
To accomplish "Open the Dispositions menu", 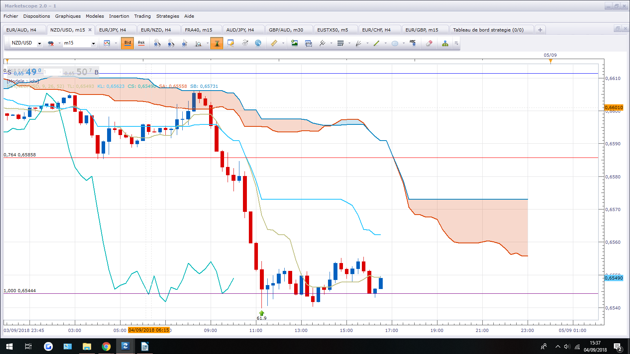I will point(37,16).
